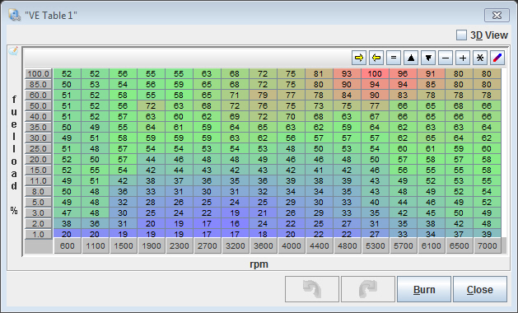Viewport: 518px width, 313px height.
Task: Click the 2700 rpm column header
Action: tap(208, 246)
